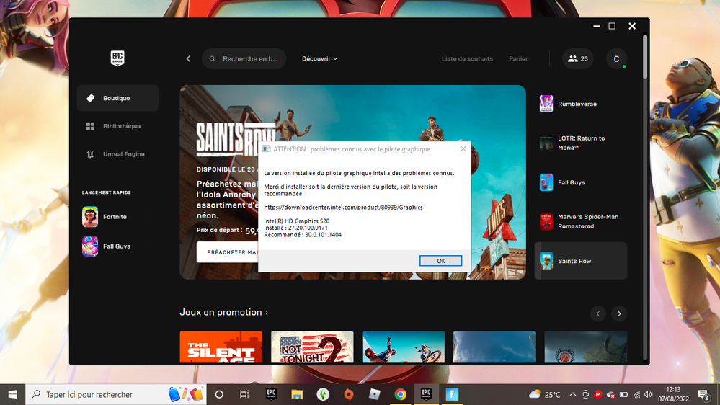720x405 pixels.
Task: Select Boutique in the sidebar
Action: pyautogui.click(x=117, y=98)
